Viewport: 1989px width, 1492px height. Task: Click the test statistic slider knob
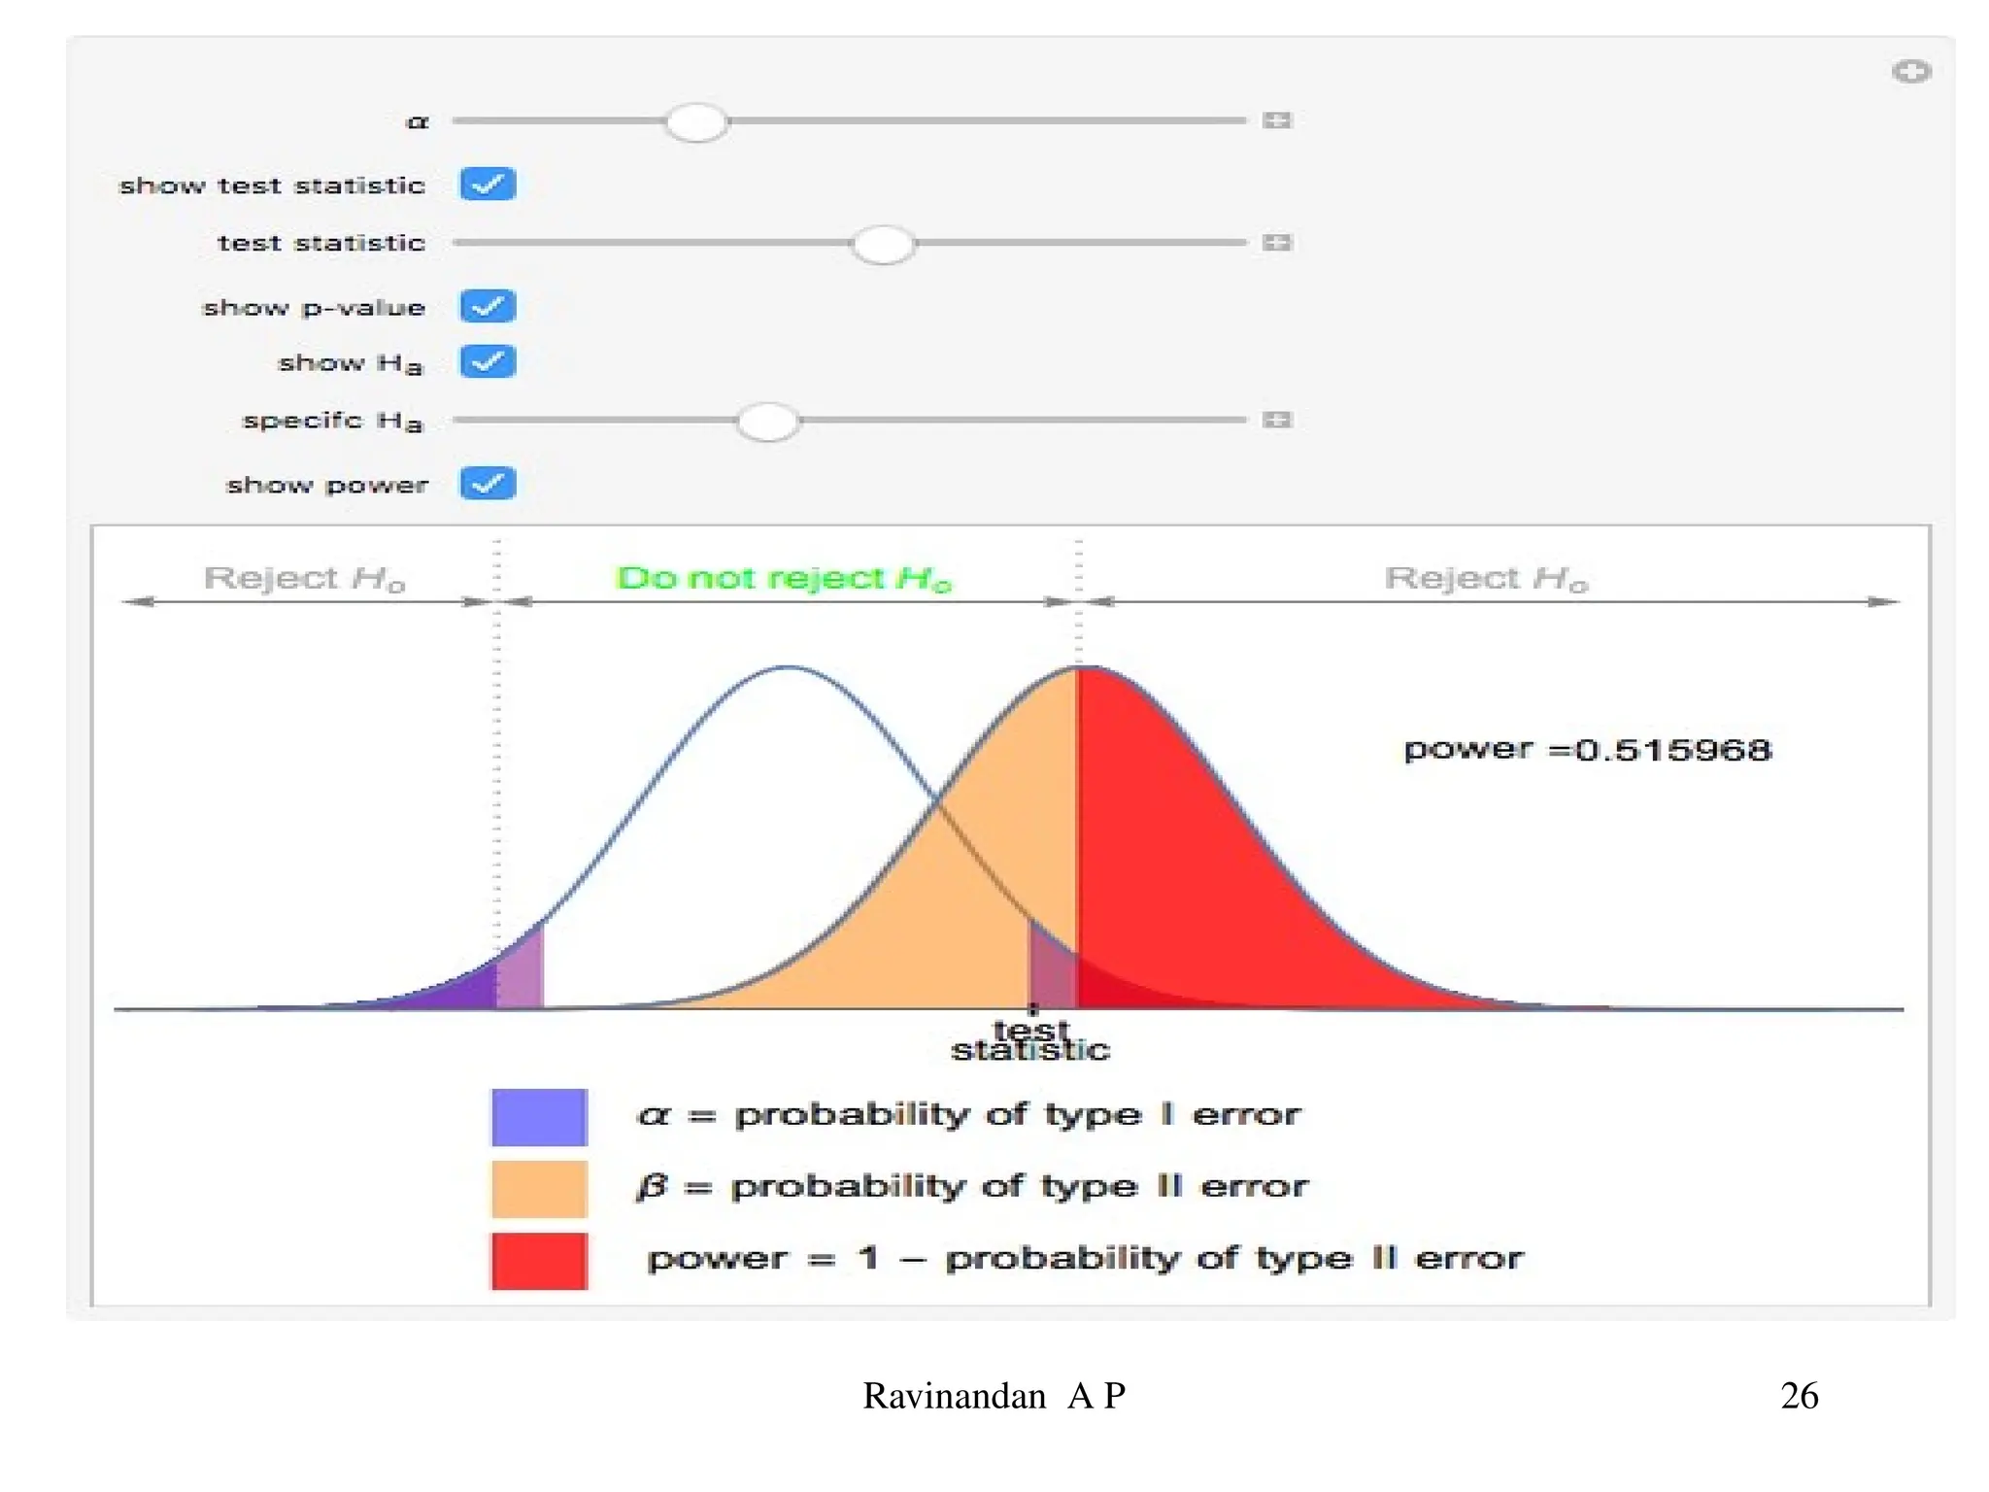(x=883, y=245)
